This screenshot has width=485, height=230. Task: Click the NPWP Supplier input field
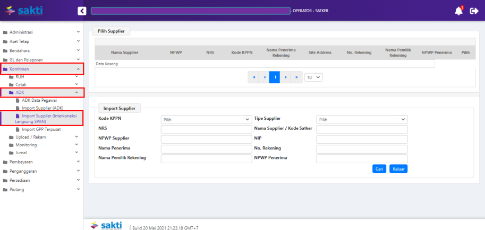206,139
